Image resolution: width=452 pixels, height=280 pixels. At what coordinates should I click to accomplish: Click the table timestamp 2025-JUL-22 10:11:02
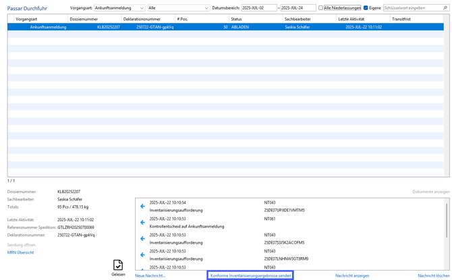point(364,27)
